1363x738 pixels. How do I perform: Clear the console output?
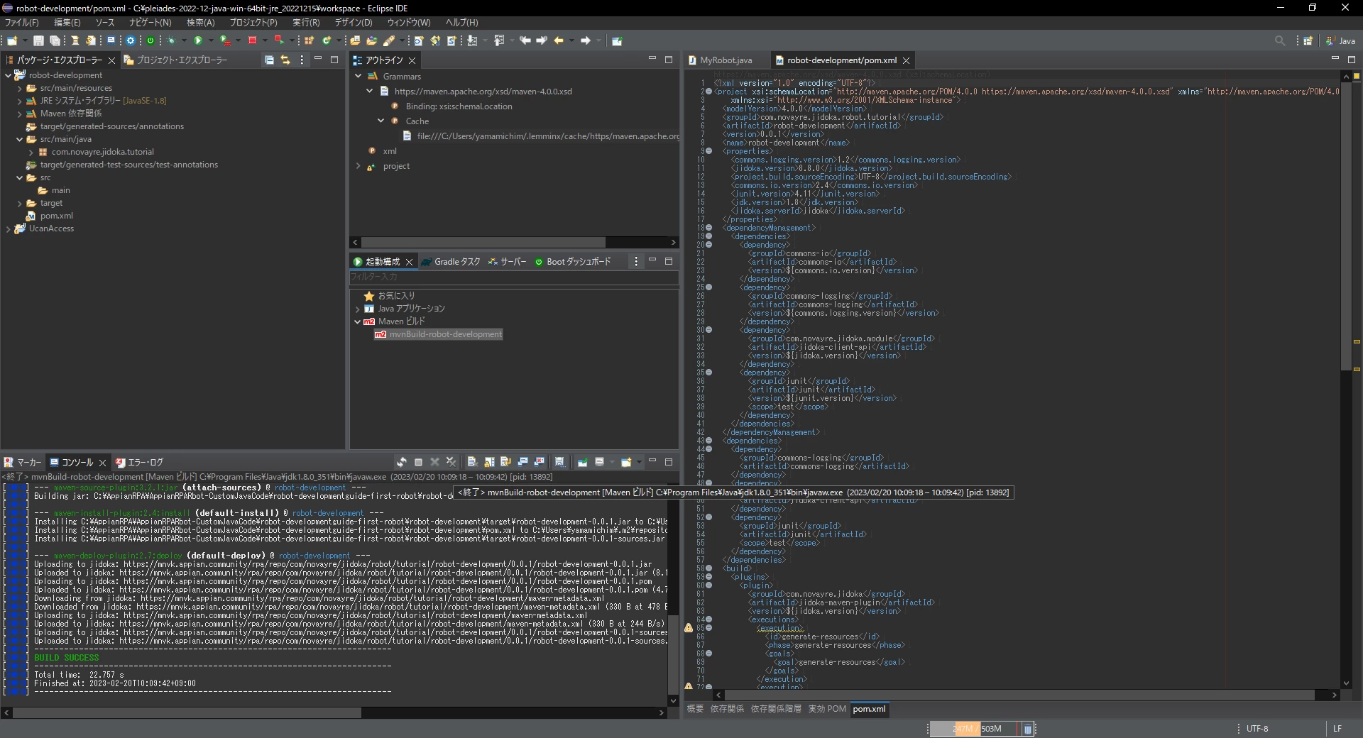[x=472, y=462]
